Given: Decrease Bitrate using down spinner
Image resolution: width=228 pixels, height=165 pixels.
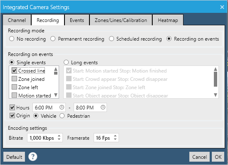Looking at the screenshot, I should pos(59,139).
